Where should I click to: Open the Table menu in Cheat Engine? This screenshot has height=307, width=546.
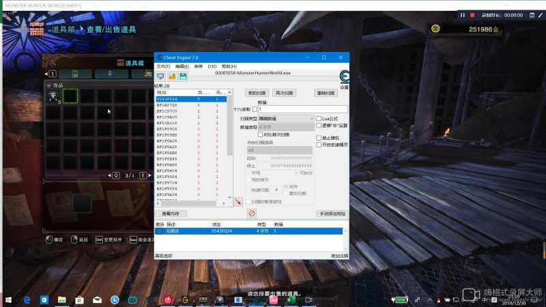point(199,66)
